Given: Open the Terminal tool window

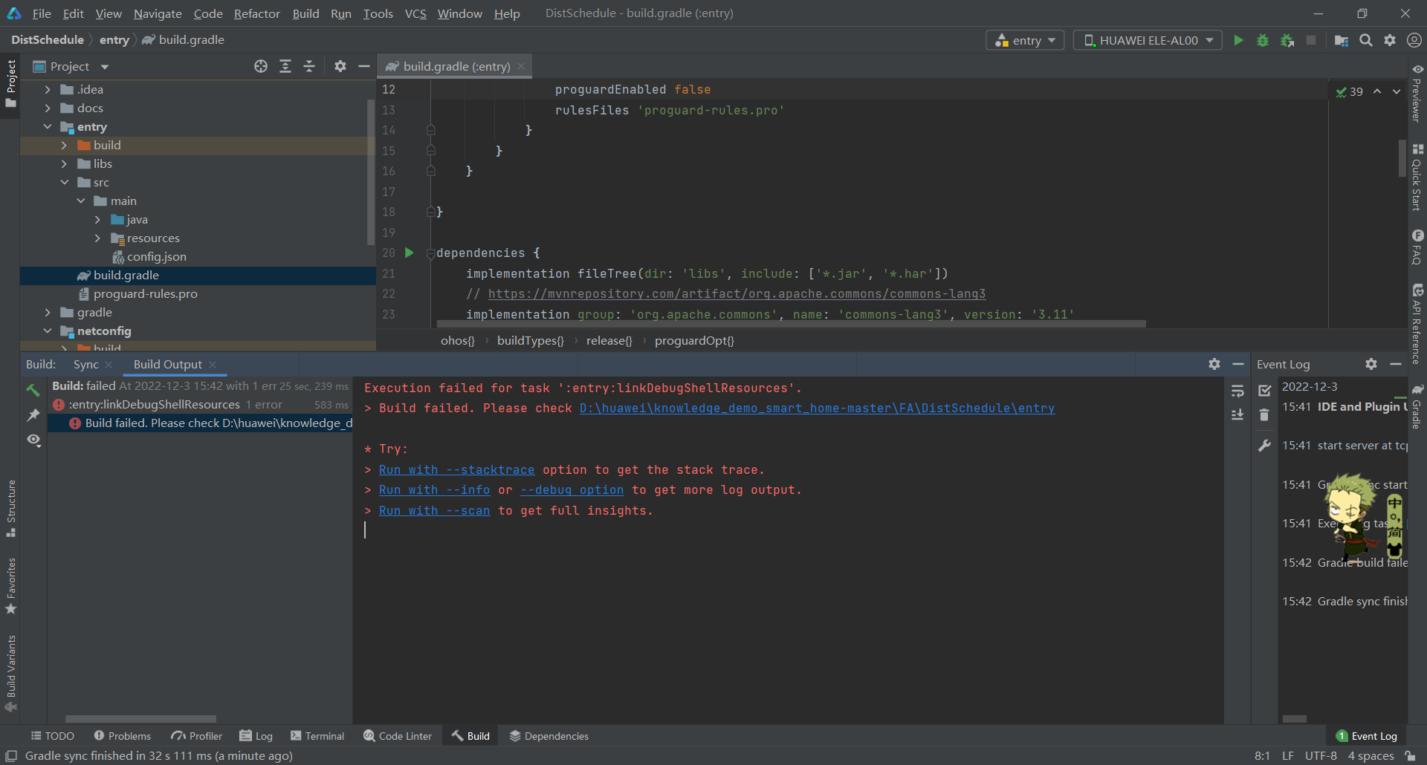Looking at the screenshot, I should 317,735.
